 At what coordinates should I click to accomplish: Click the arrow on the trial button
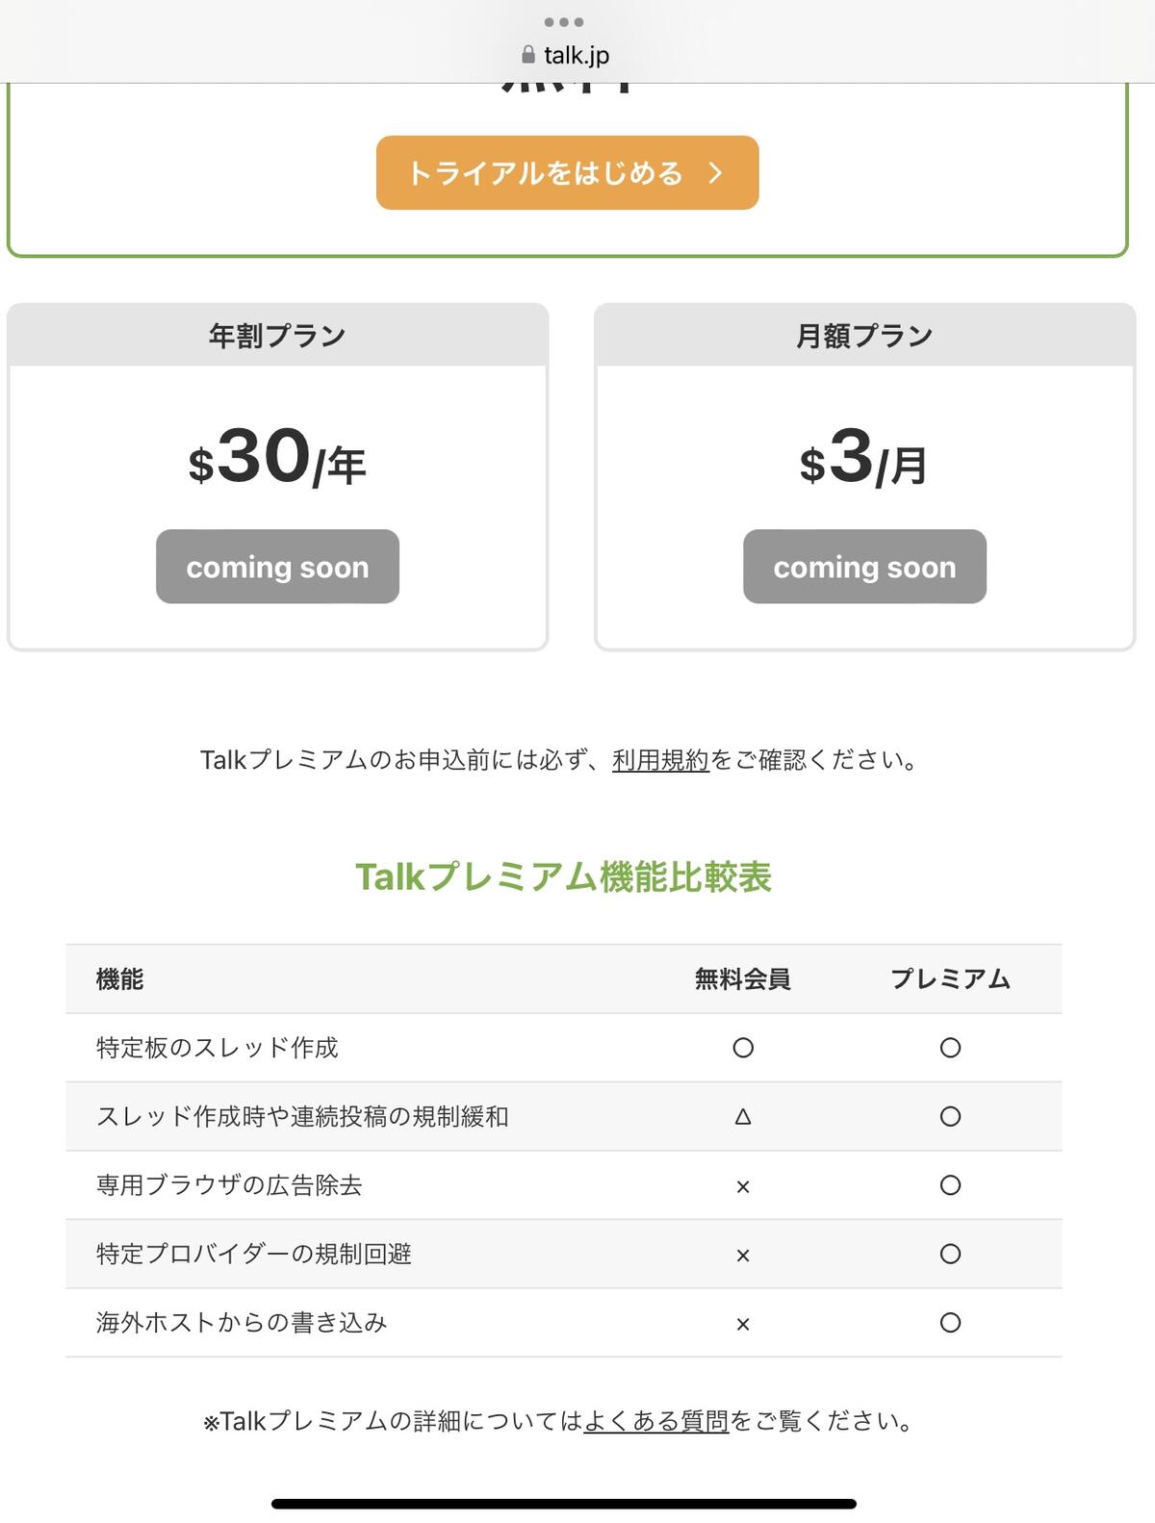(x=715, y=173)
